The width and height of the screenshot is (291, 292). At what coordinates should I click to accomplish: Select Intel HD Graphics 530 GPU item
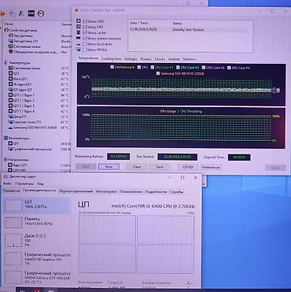click(37, 258)
